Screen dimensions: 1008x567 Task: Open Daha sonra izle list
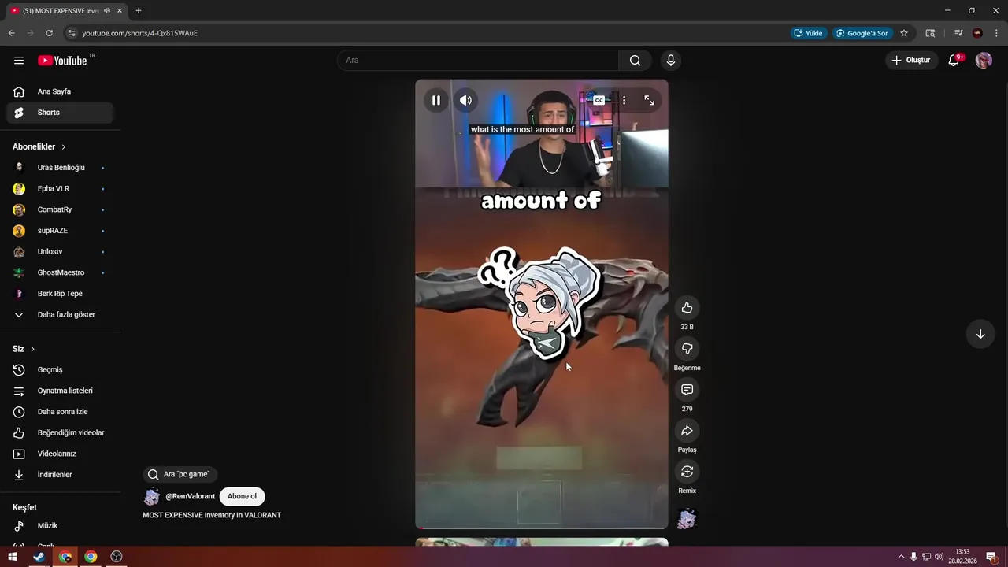pos(60,412)
